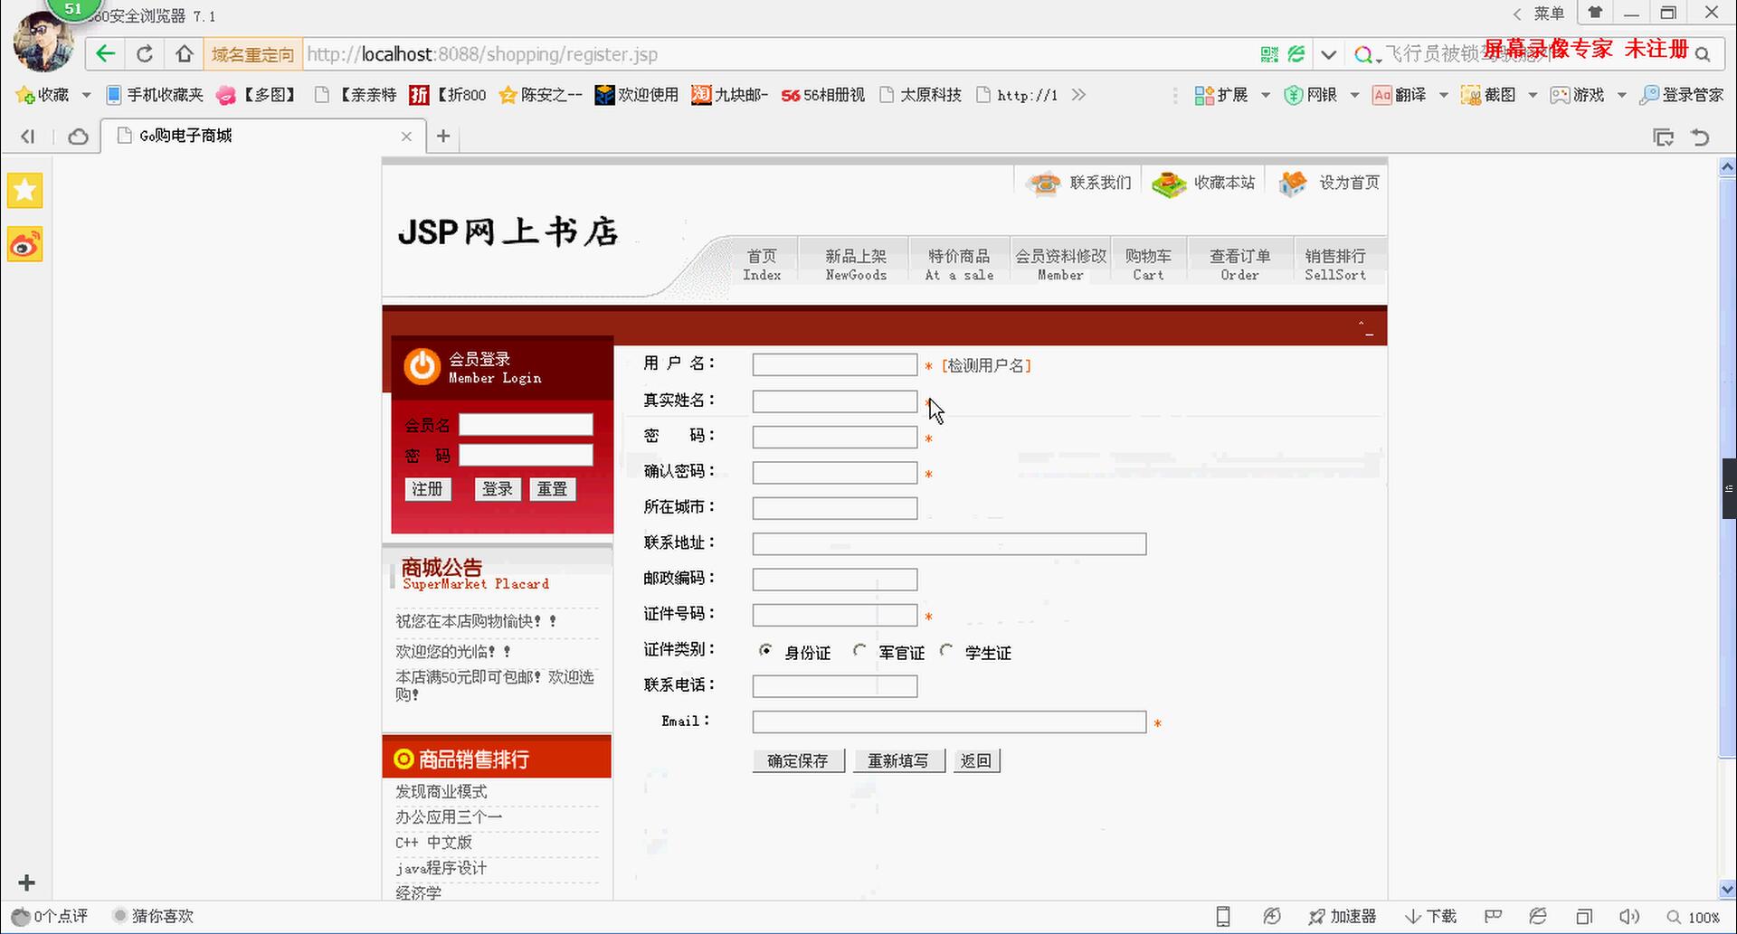
Task: Open the address bar history dropdown arrow
Action: 1328,54
